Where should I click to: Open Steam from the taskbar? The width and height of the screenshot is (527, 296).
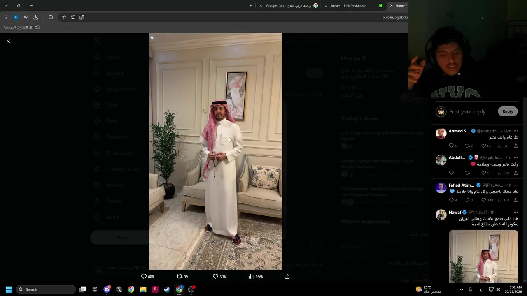(167, 289)
